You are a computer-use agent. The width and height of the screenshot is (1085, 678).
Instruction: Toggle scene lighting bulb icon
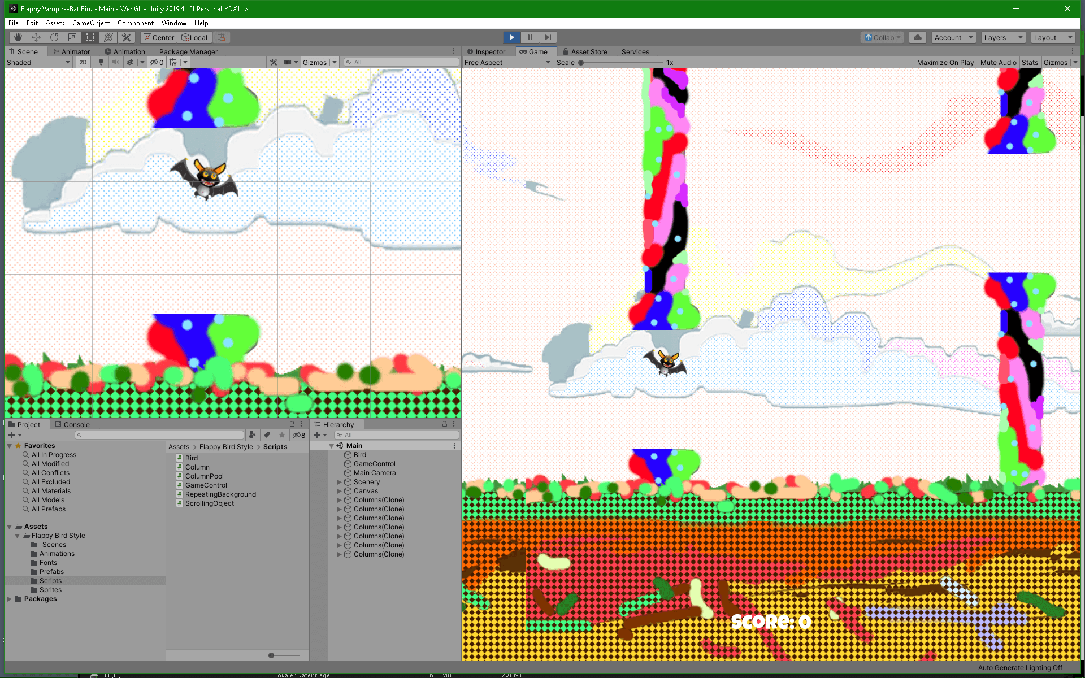[x=101, y=62]
